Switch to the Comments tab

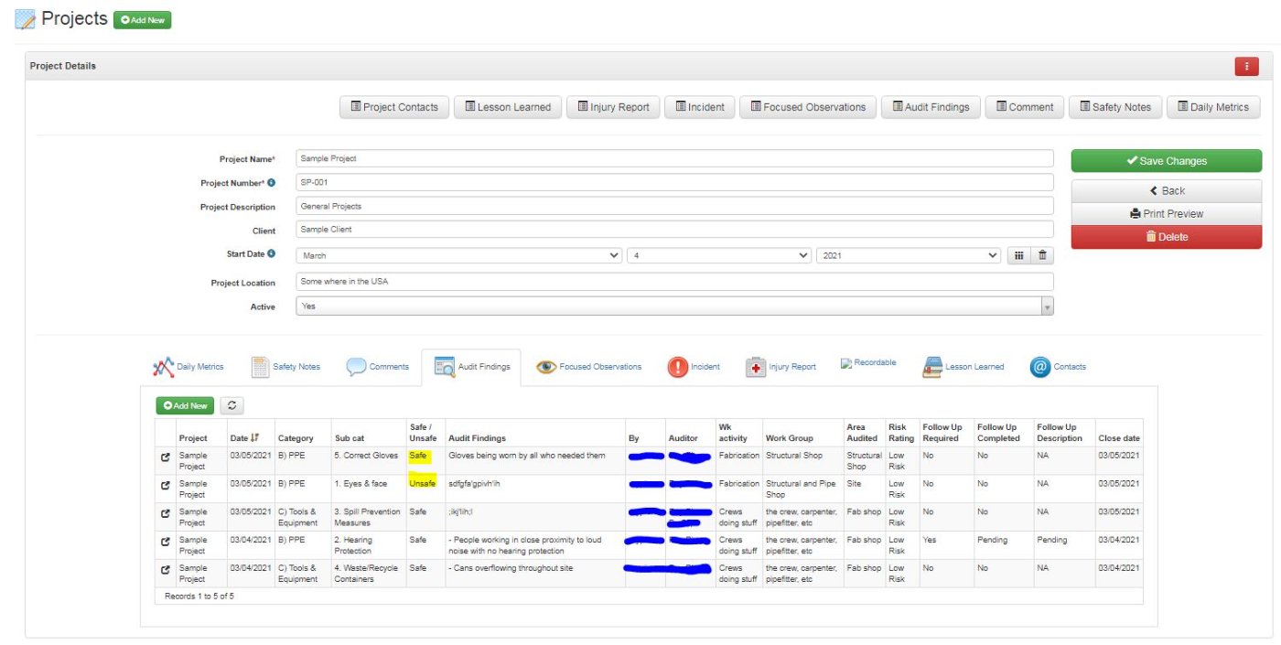pos(378,367)
